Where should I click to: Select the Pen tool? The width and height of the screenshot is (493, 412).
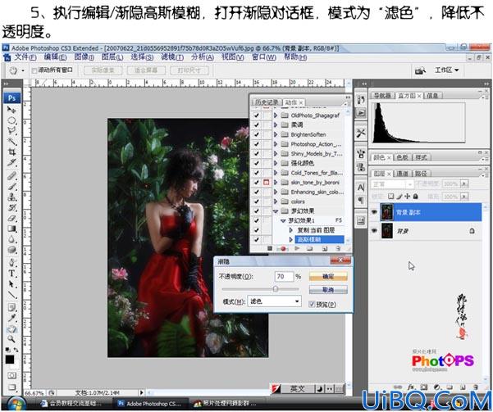point(11,263)
